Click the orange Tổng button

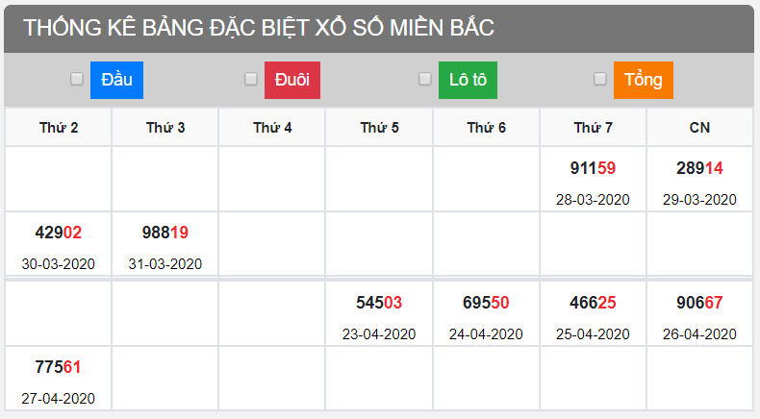(x=643, y=80)
